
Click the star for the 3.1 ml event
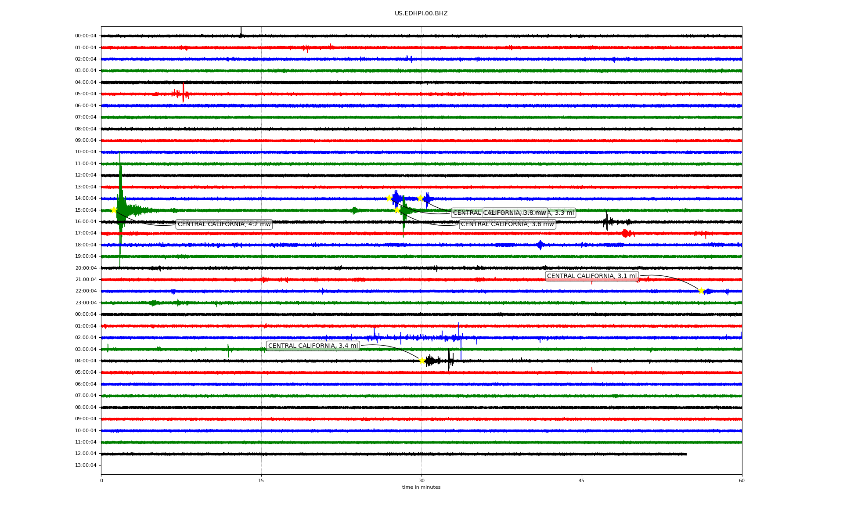tap(701, 291)
